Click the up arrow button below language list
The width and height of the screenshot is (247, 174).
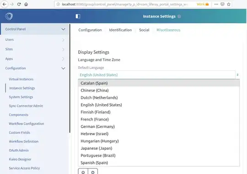click(83, 171)
